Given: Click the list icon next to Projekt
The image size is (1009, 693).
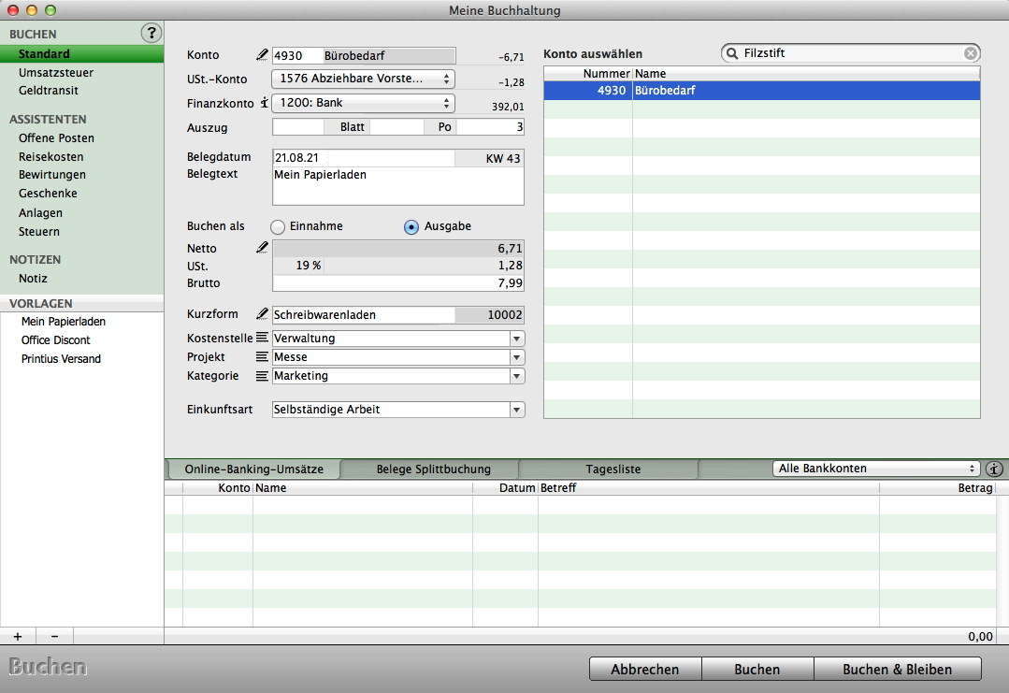Looking at the screenshot, I should pyautogui.click(x=263, y=356).
